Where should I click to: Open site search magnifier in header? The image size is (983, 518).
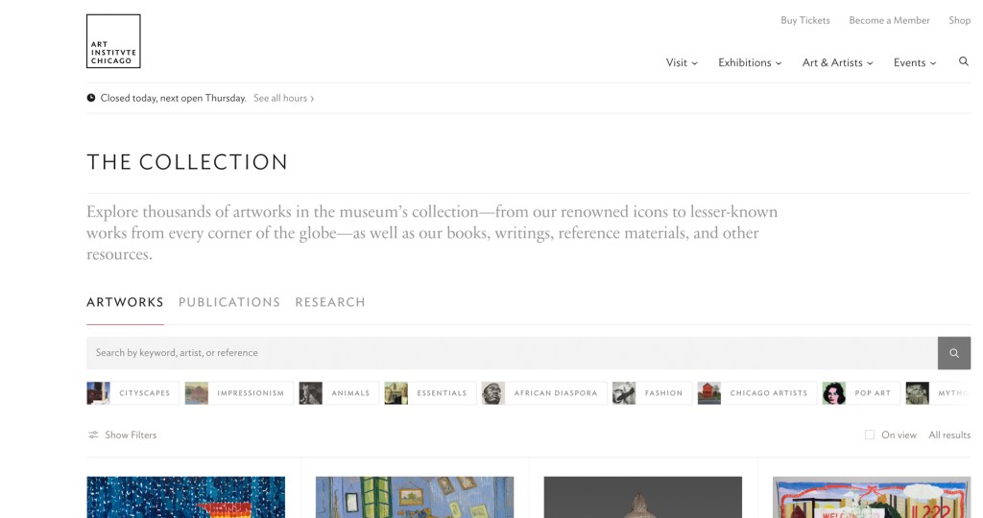(964, 61)
